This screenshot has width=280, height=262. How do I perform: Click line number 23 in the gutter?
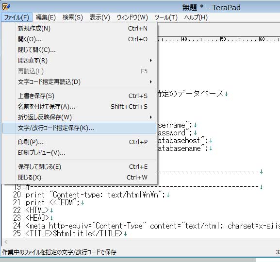click(x=17, y=218)
